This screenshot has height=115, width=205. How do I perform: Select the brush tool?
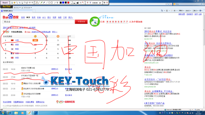point(39,3)
